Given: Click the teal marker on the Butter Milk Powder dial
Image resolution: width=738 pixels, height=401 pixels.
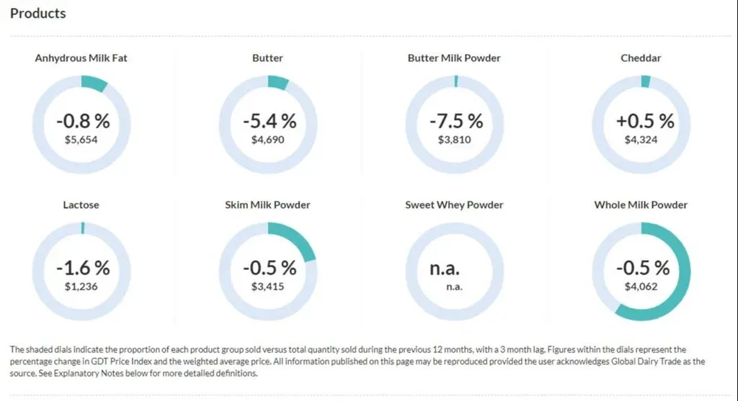Looking at the screenshot, I should [456, 81].
